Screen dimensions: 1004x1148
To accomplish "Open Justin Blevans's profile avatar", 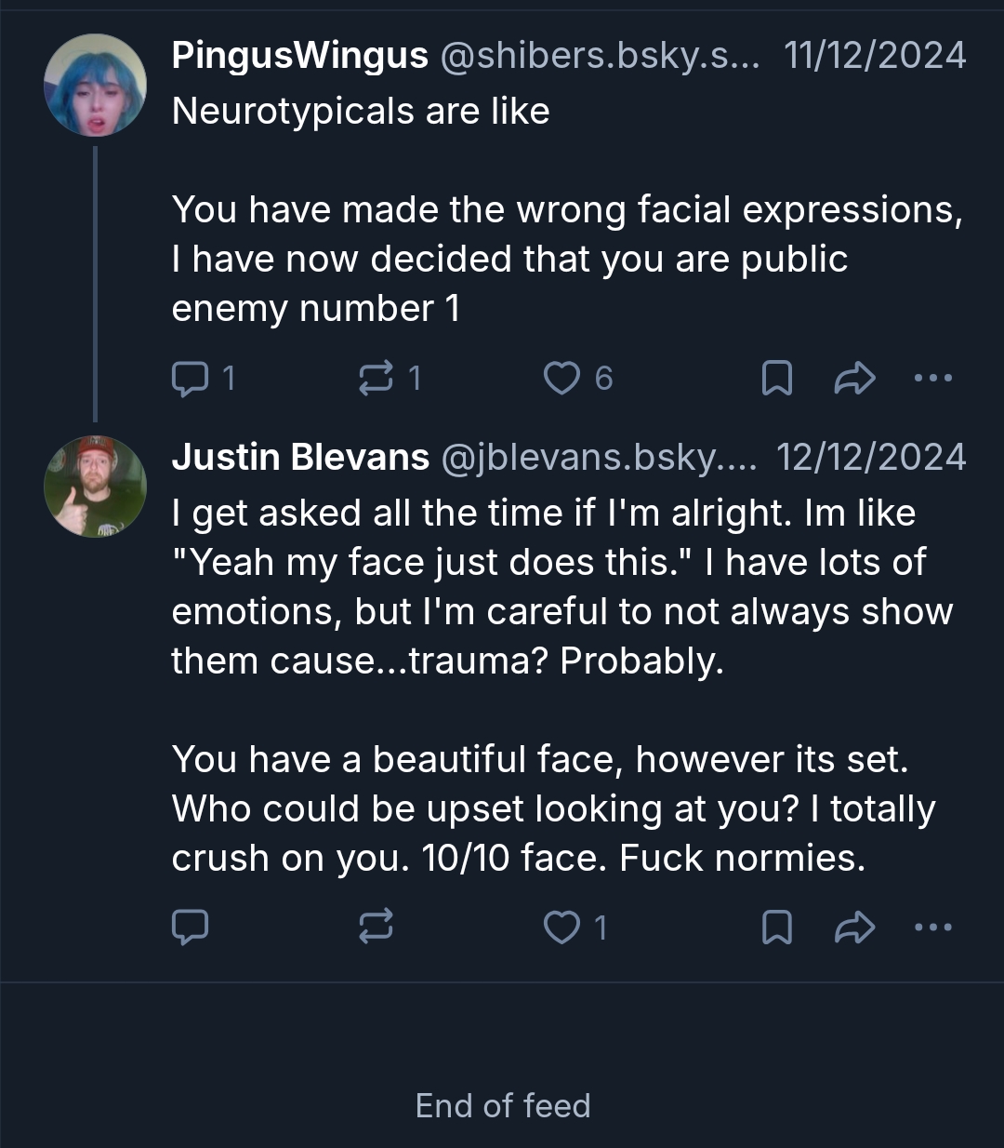I will (95, 487).
